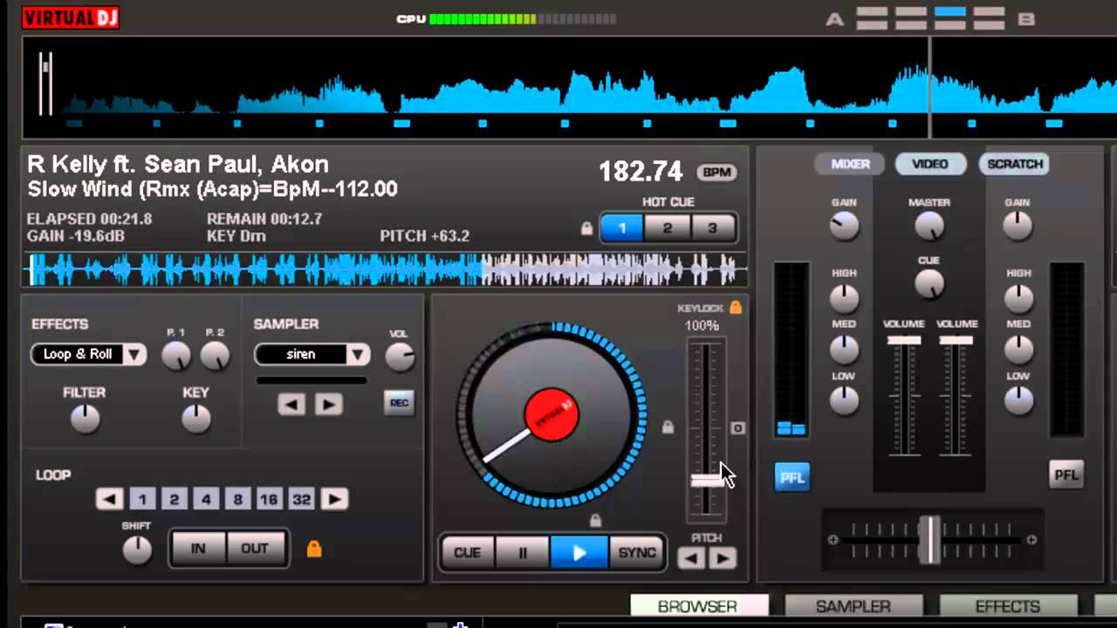The width and height of the screenshot is (1117, 628).
Task: Click the Master volume knob
Action: [929, 227]
